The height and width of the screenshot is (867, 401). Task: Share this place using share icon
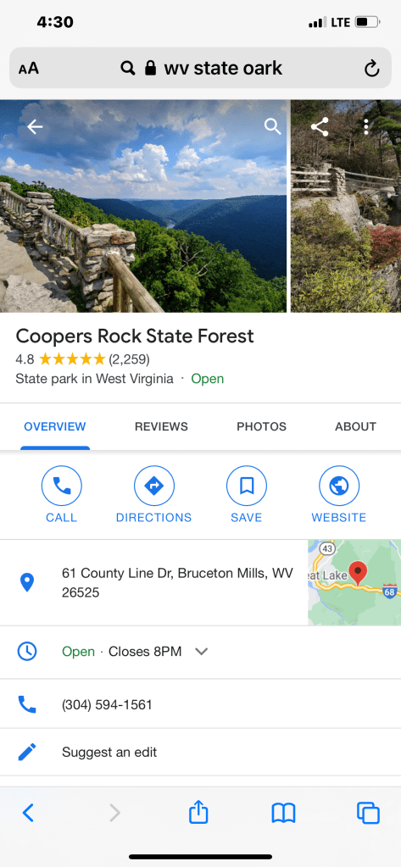pyautogui.click(x=320, y=127)
